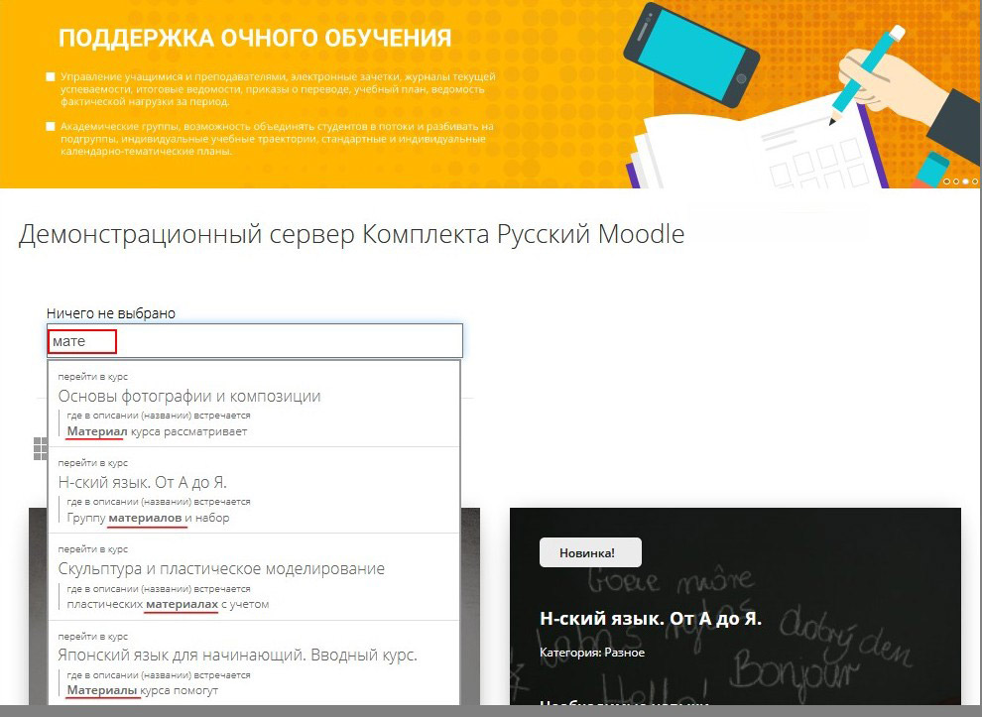Select the active third carousel dot
The image size is (982, 717).
(x=965, y=181)
